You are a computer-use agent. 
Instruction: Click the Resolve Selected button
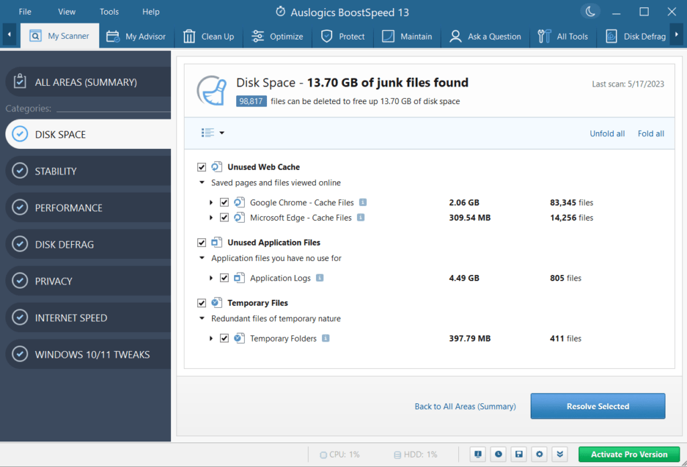click(x=597, y=406)
